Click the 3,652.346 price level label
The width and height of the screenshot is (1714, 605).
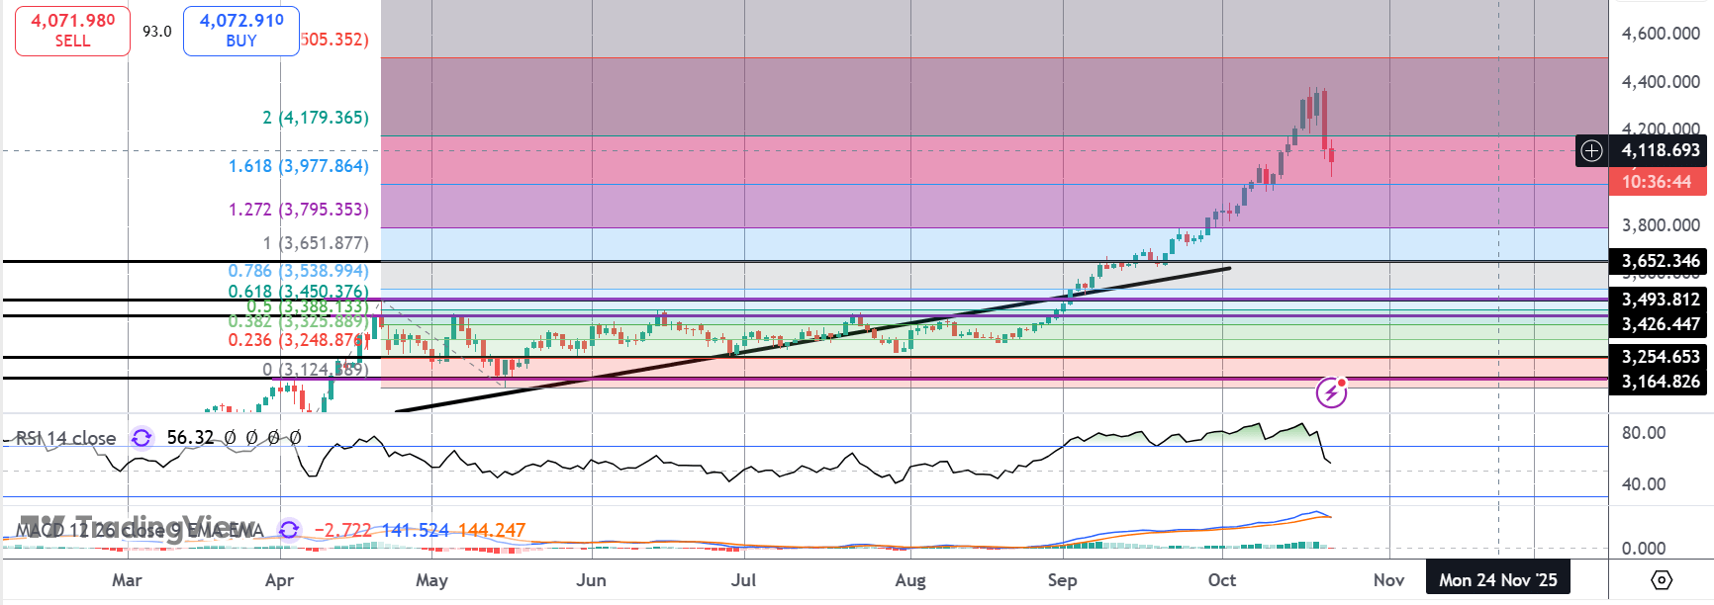click(1660, 261)
